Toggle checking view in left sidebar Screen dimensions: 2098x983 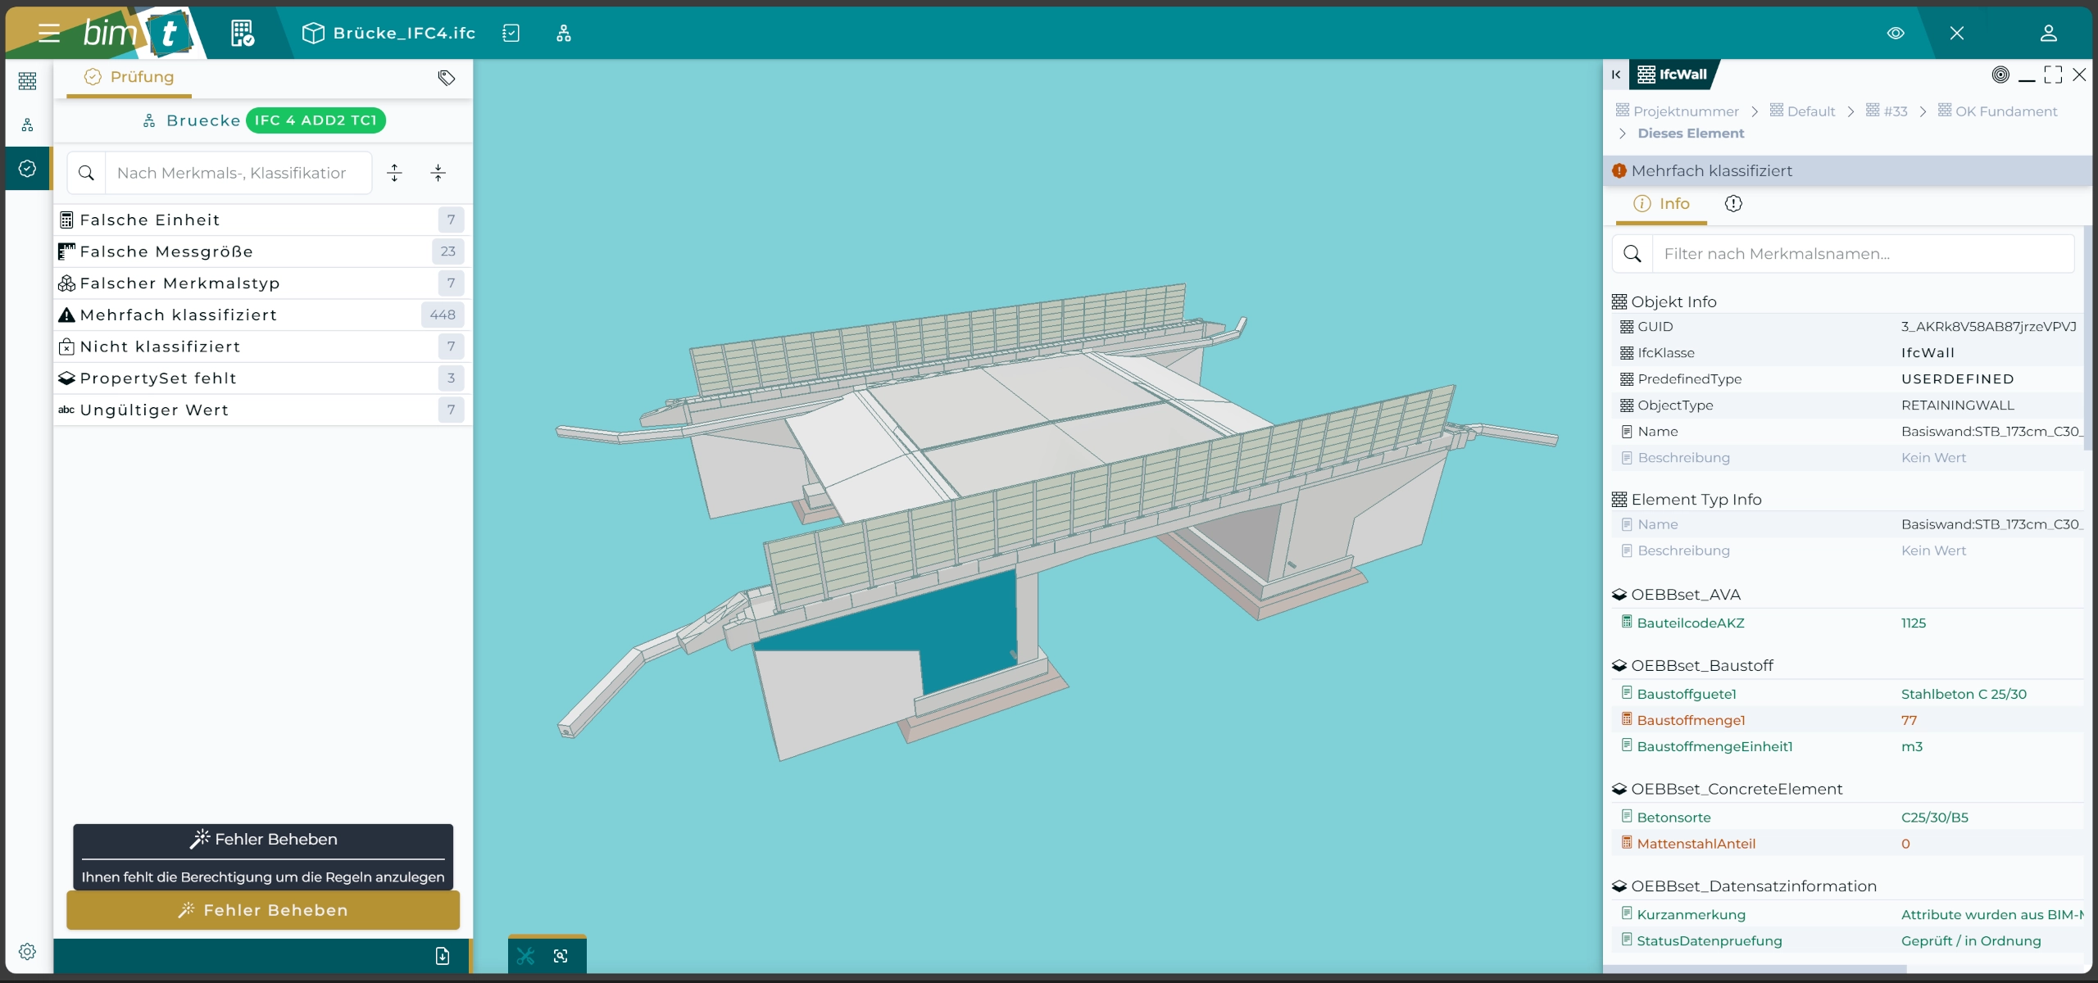tap(27, 168)
